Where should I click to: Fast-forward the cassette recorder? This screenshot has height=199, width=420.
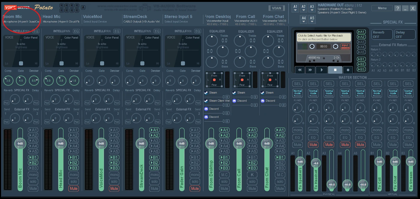pyautogui.click(x=310, y=70)
